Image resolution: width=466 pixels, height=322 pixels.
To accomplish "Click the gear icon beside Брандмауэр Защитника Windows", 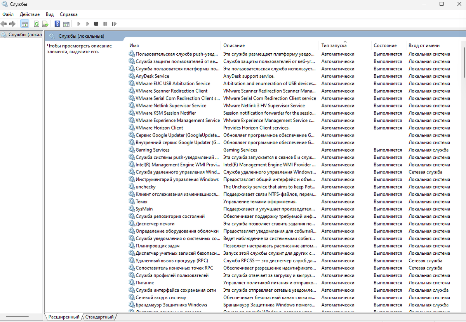I will point(132,305).
